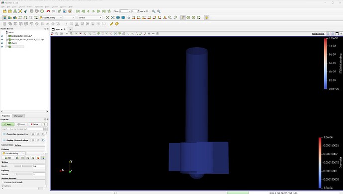
Task: Click the yellow tag icon beside ruler
Action: [x=117, y=24]
